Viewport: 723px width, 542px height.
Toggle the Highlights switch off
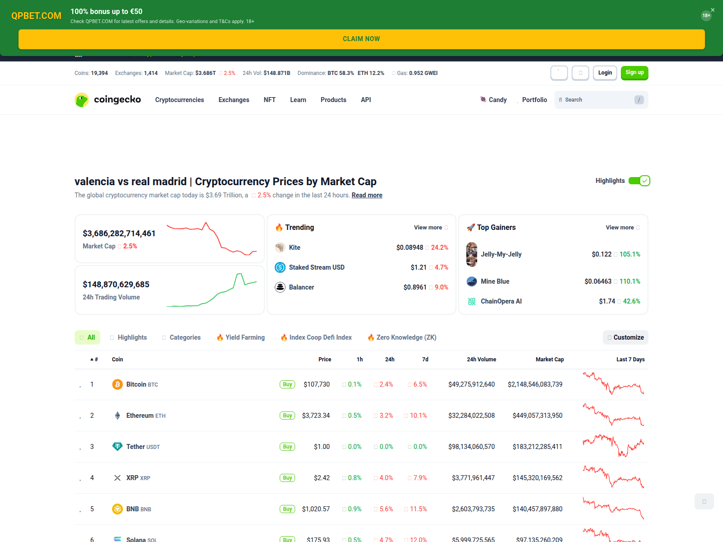tap(639, 181)
